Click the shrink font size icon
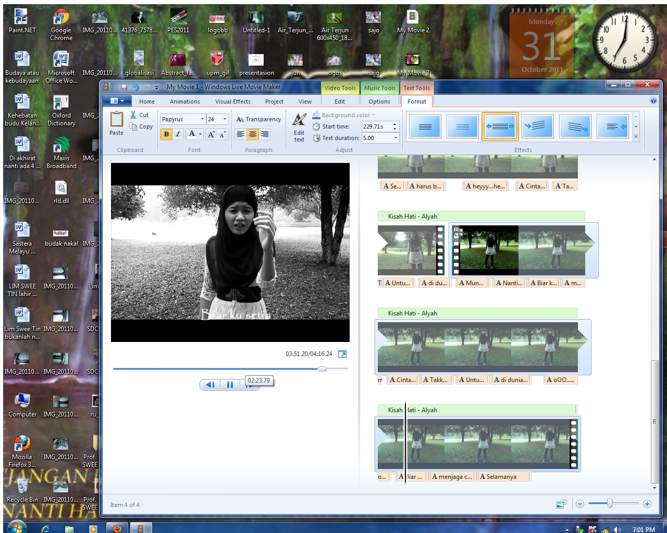This screenshot has width=667, height=533. pyautogui.click(x=223, y=134)
